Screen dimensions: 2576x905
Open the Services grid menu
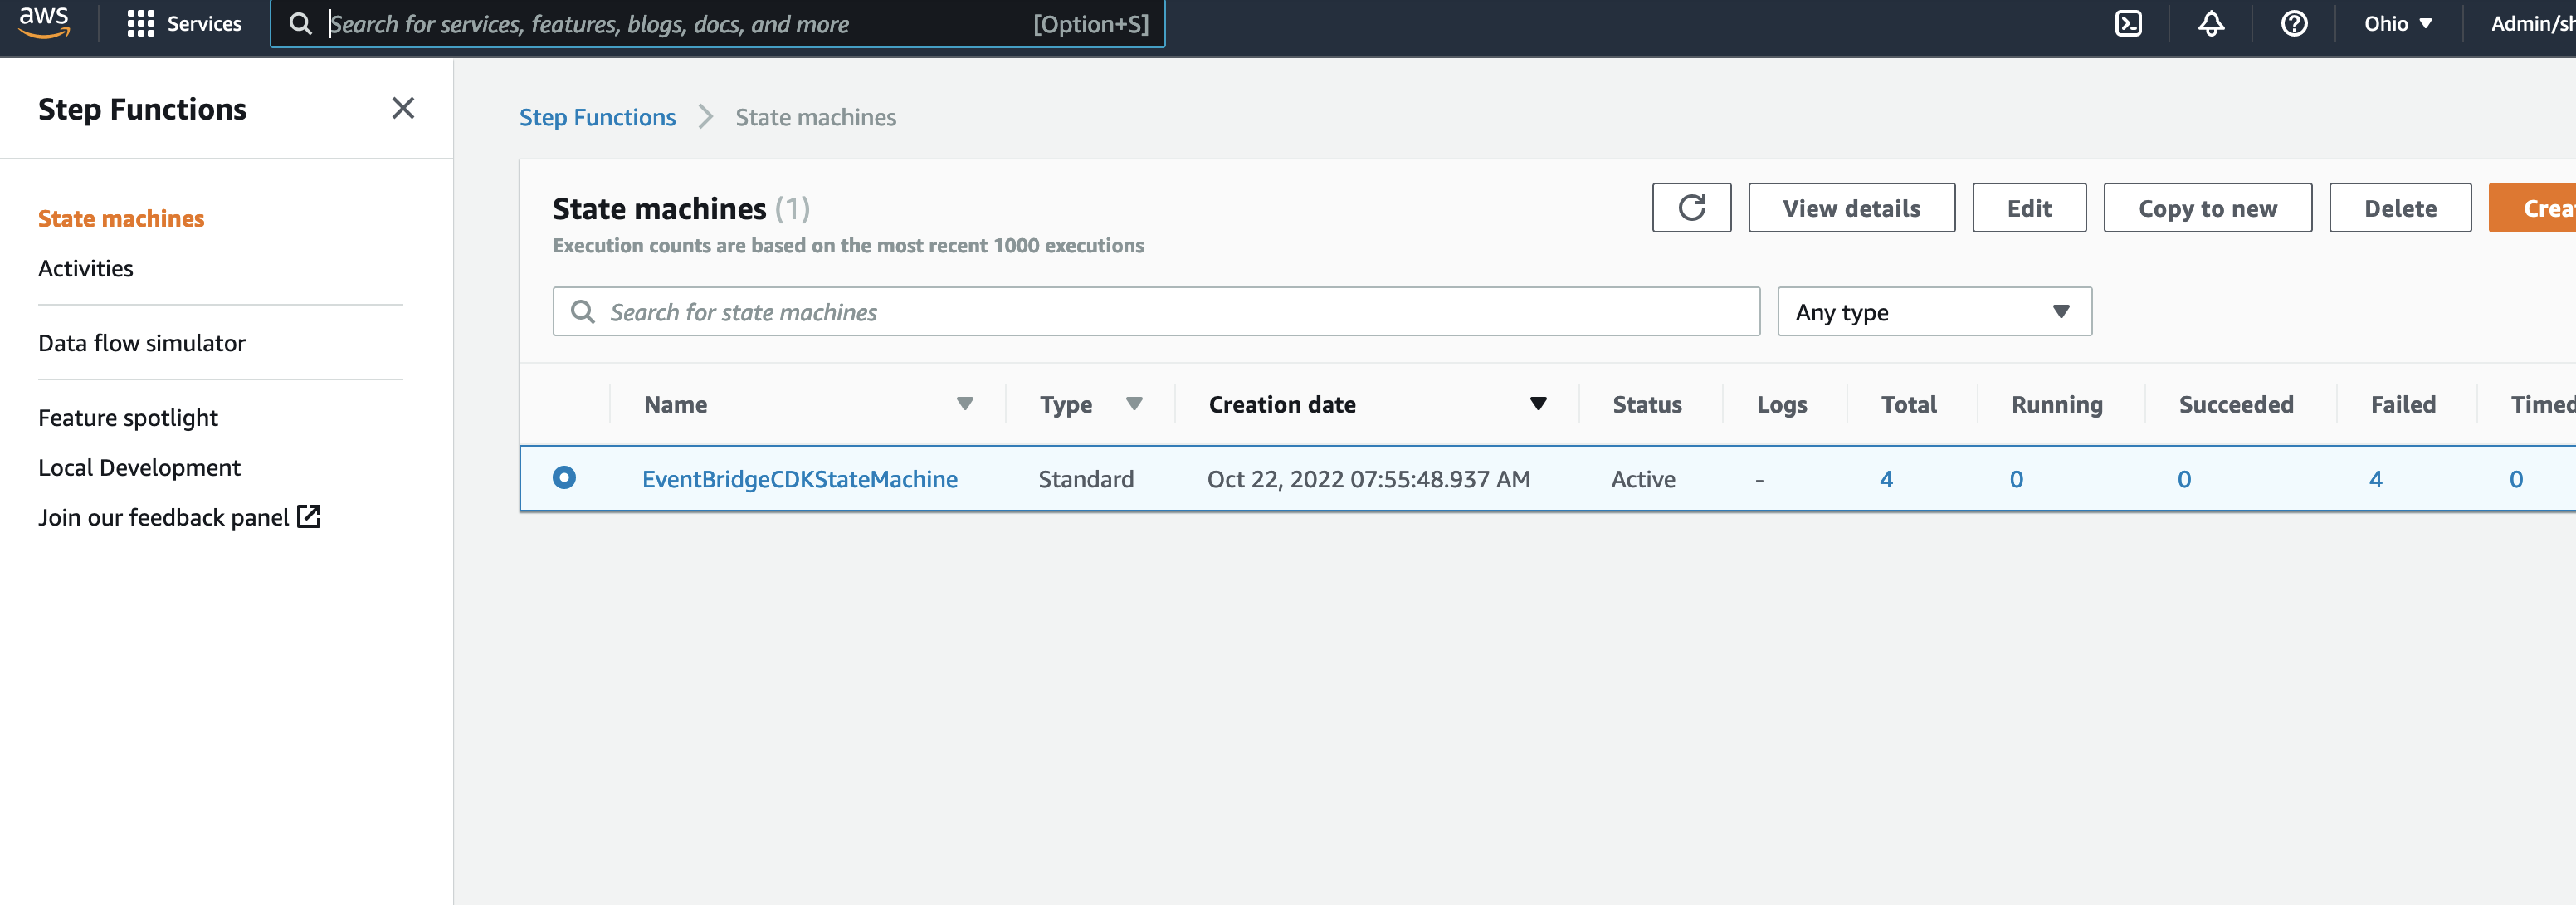click(184, 24)
